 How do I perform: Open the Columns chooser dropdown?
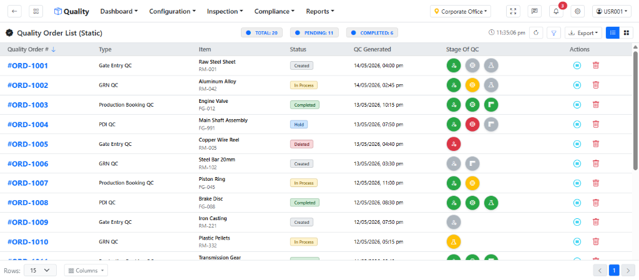point(86,270)
